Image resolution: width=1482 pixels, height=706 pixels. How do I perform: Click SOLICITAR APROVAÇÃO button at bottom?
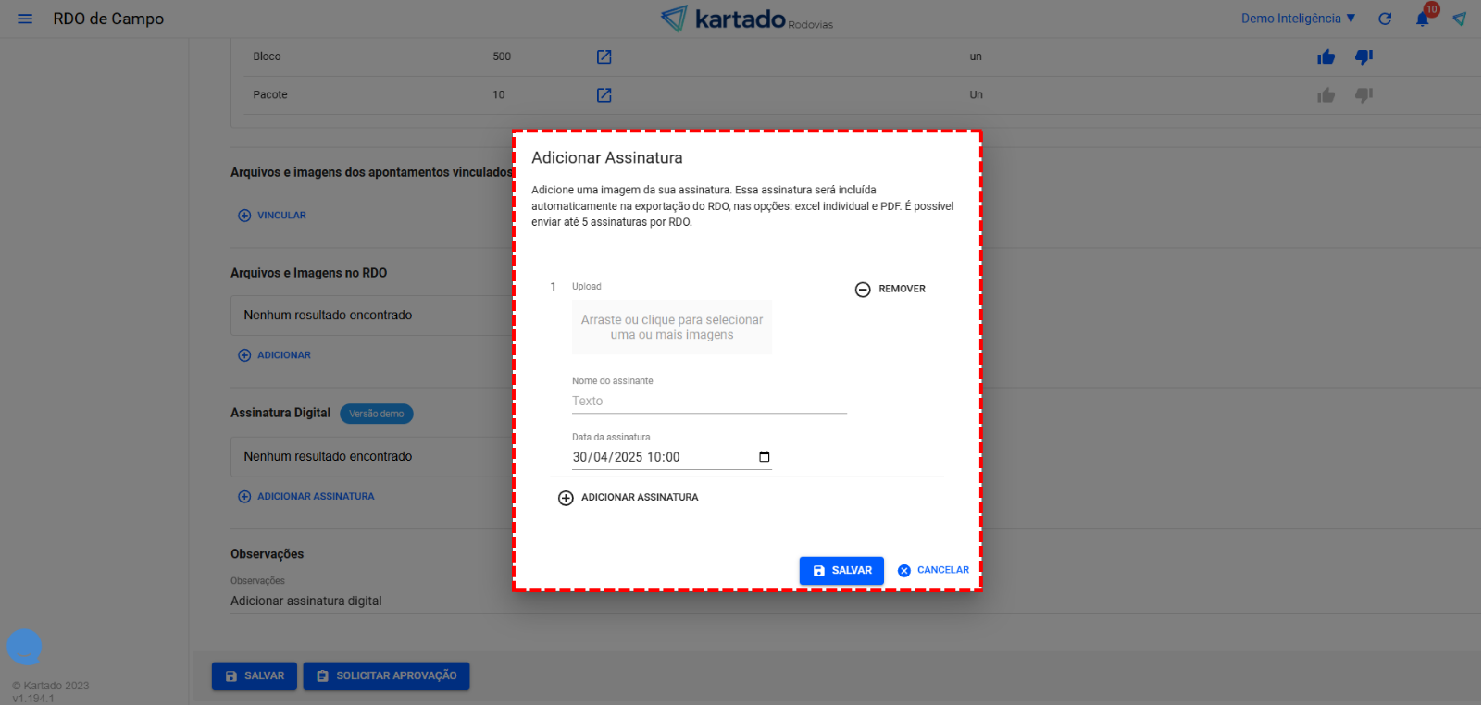386,676
